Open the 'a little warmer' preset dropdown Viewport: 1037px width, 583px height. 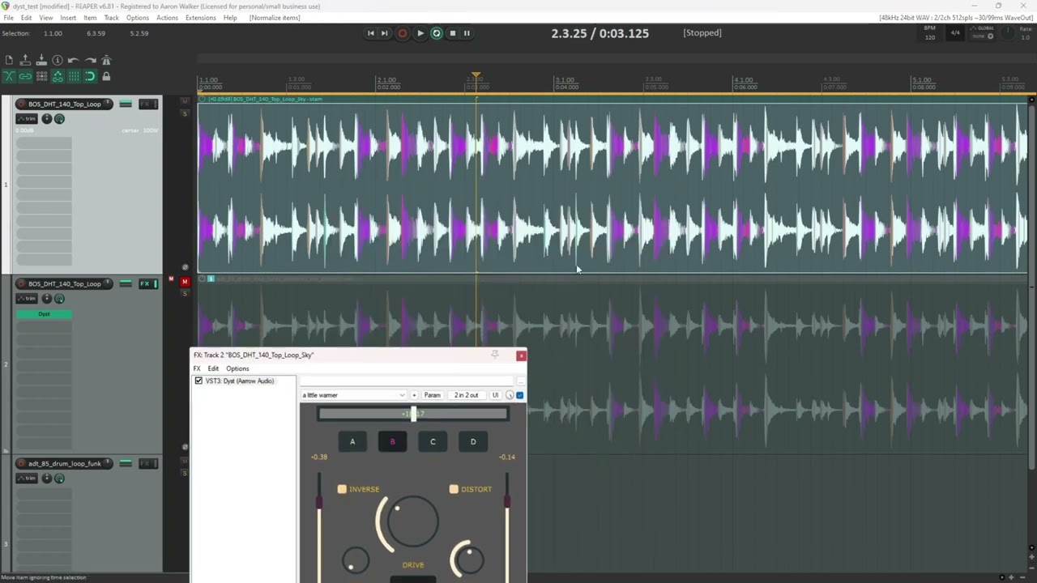(353, 395)
